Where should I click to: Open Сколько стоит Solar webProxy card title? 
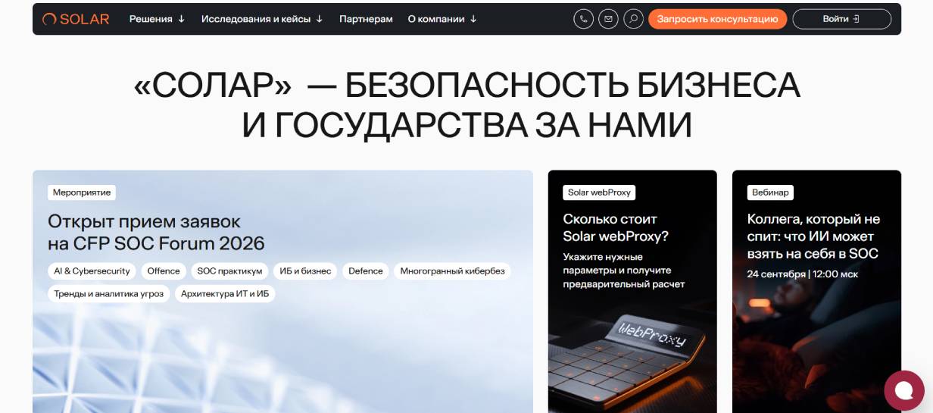click(x=616, y=227)
